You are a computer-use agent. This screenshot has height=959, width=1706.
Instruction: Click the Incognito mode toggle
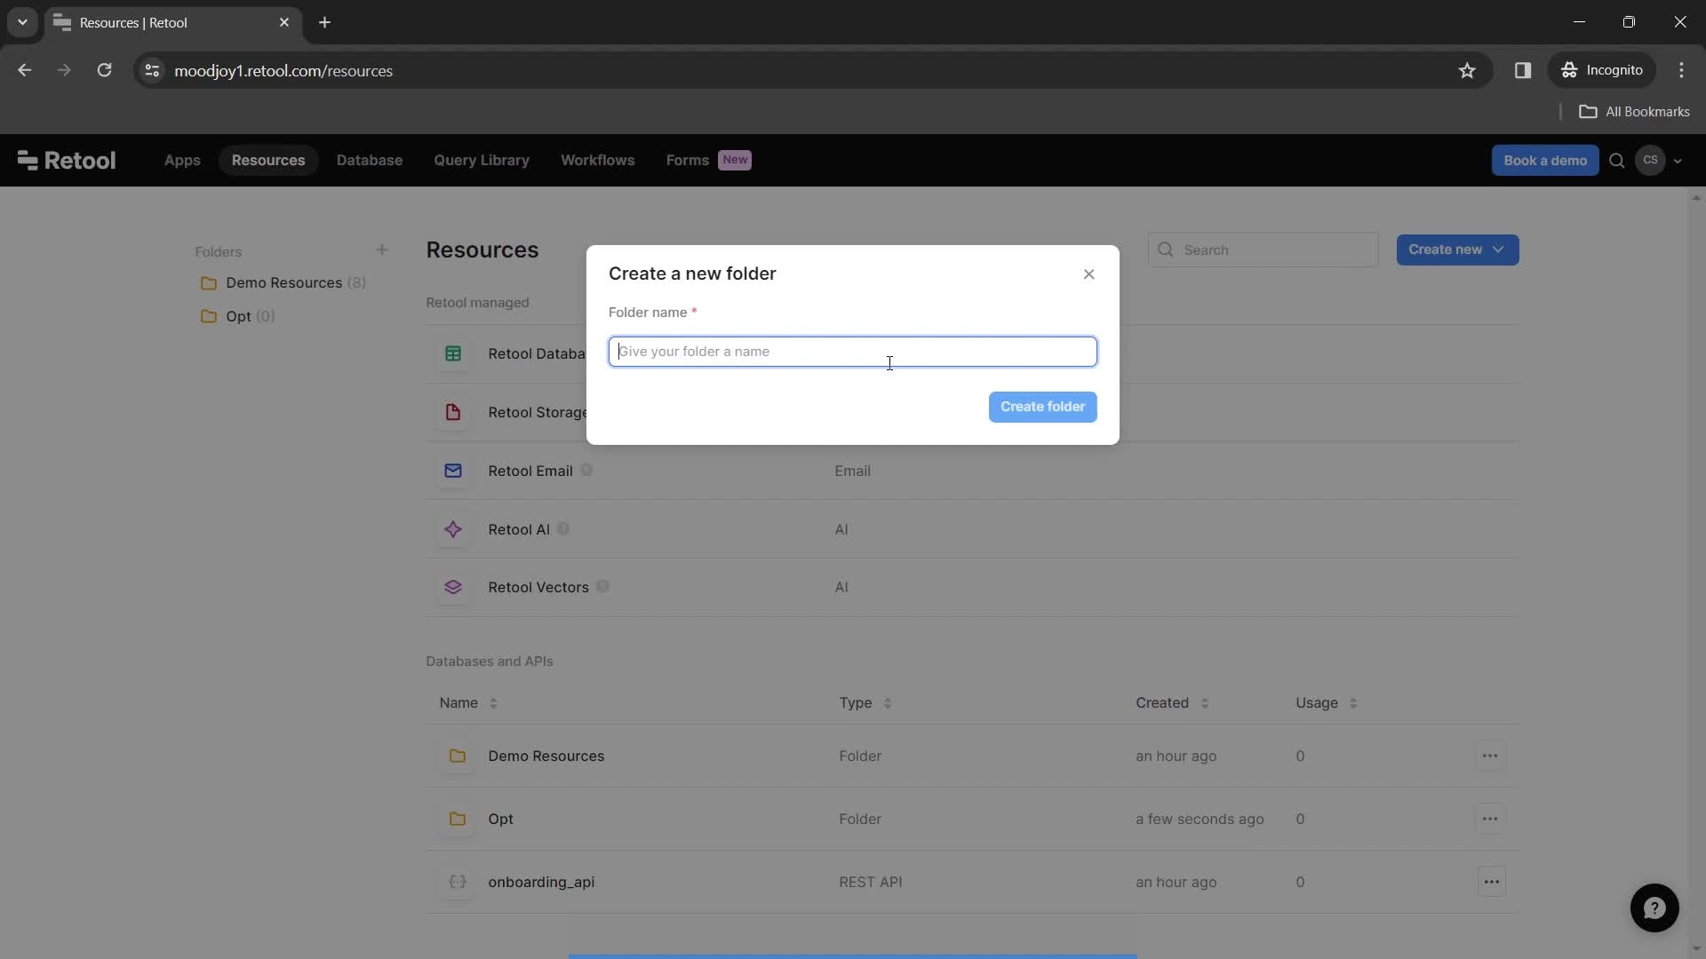coord(1600,70)
